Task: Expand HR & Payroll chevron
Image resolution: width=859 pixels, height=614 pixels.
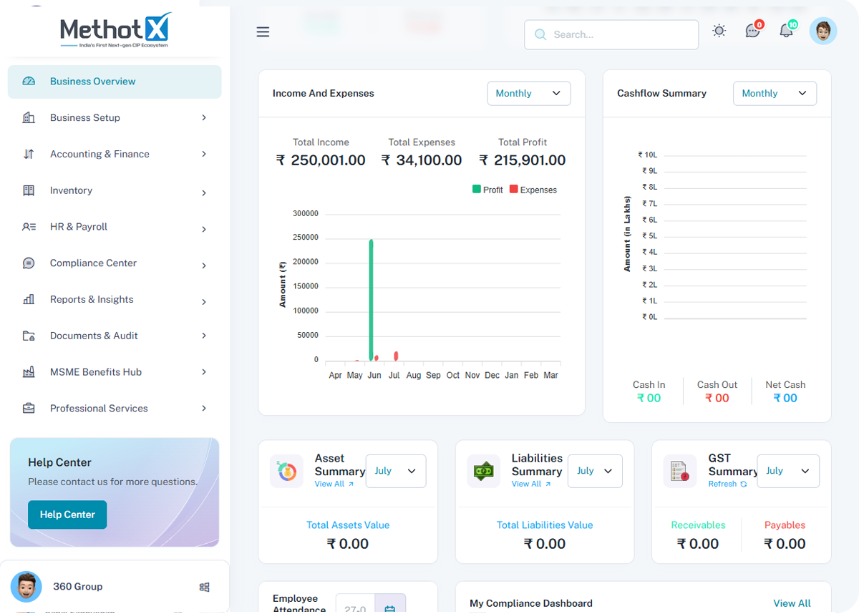Action: (204, 230)
